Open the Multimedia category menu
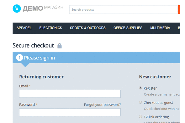 [160, 28]
